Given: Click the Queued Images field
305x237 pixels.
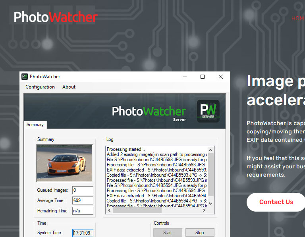Looking at the screenshot, I should [83, 190].
